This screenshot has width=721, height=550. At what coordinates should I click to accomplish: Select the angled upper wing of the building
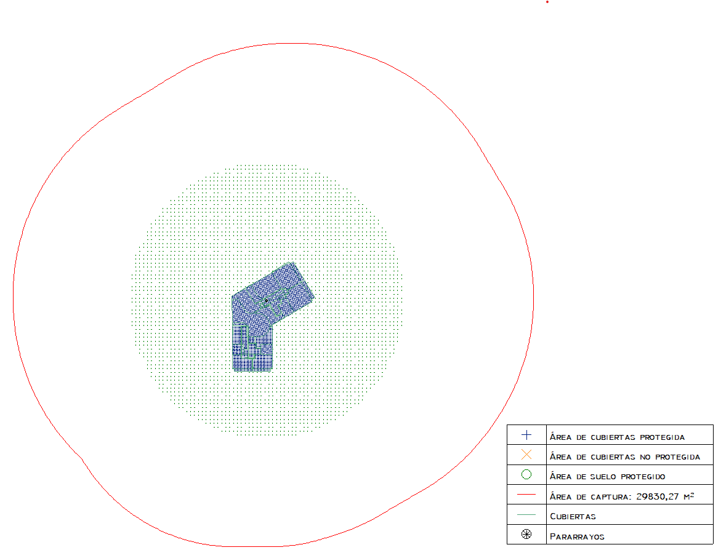coord(283,289)
